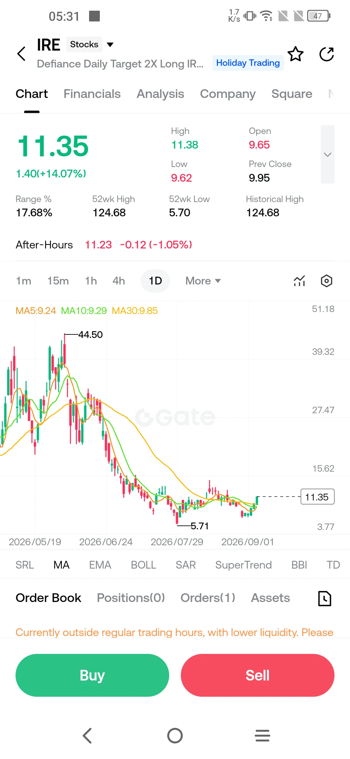Image resolution: width=350 pixels, height=759 pixels.
Task: Switch to Analysis tab
Action: point(160,94)
